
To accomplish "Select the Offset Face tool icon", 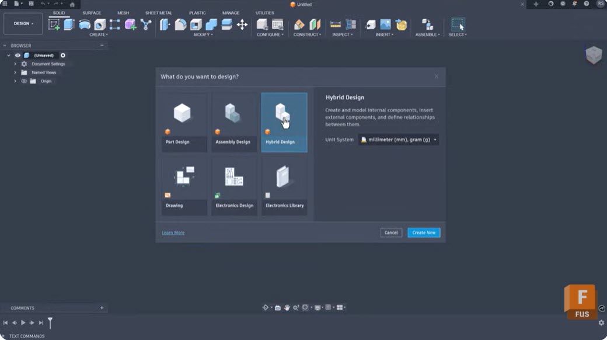I will 226,25.
